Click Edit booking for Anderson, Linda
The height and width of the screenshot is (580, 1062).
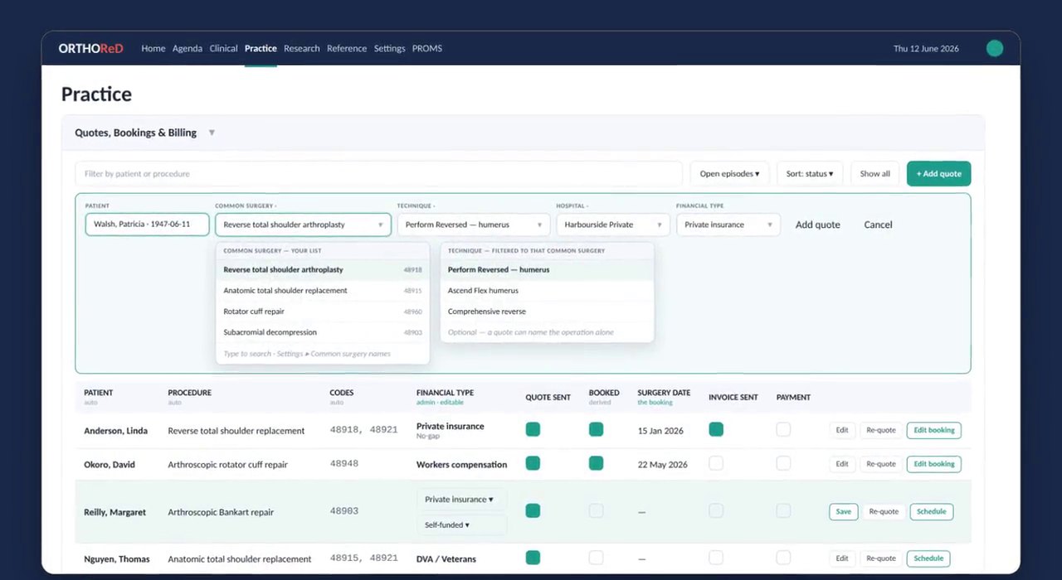click(x=934, y=430)
